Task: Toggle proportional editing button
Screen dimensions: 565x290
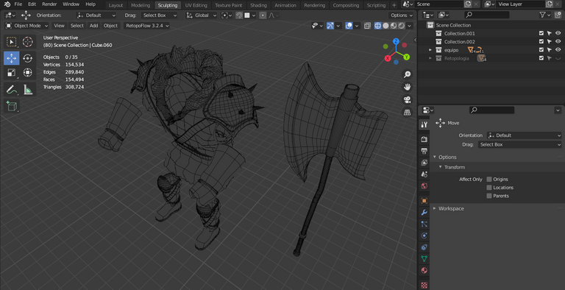Action: point(263,15)
